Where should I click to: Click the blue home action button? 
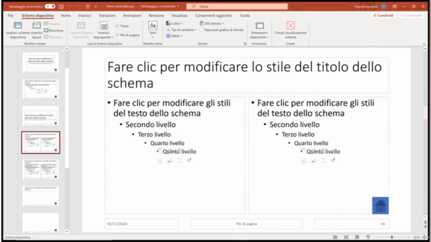click(x=380, y=206)
